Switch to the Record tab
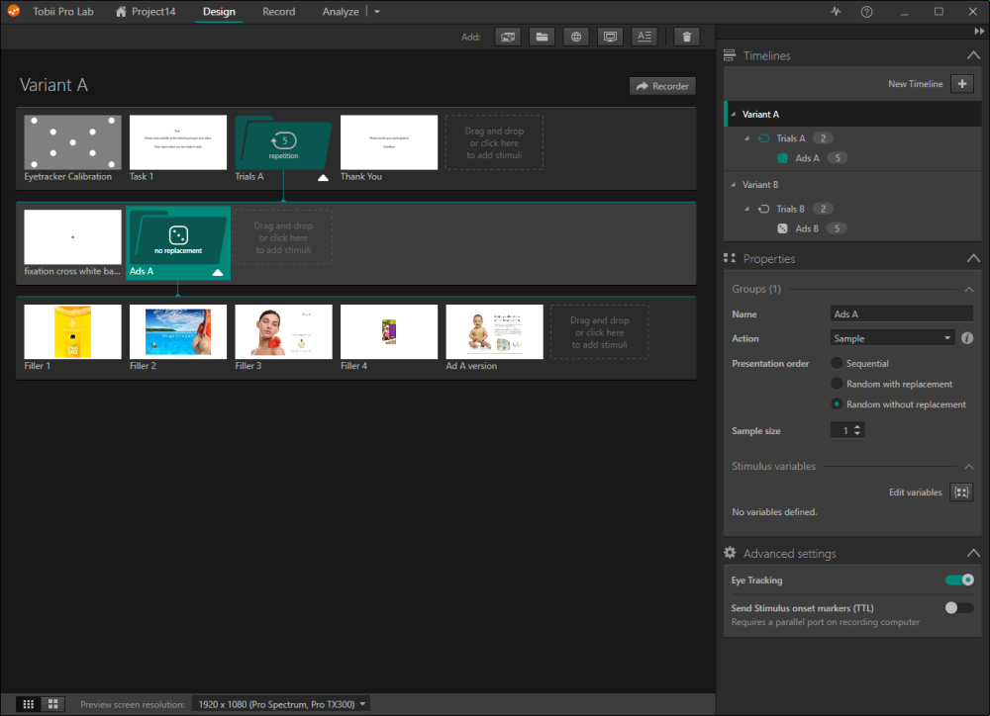The height and width of the screenshot is (716, 990). point(278,11)
